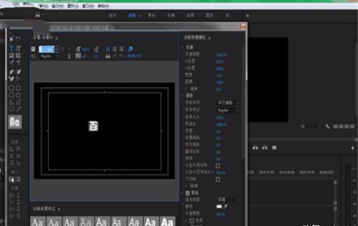Select the Pen tool
The height and width of the screenshot is (226, 358).
click(11, 72)
